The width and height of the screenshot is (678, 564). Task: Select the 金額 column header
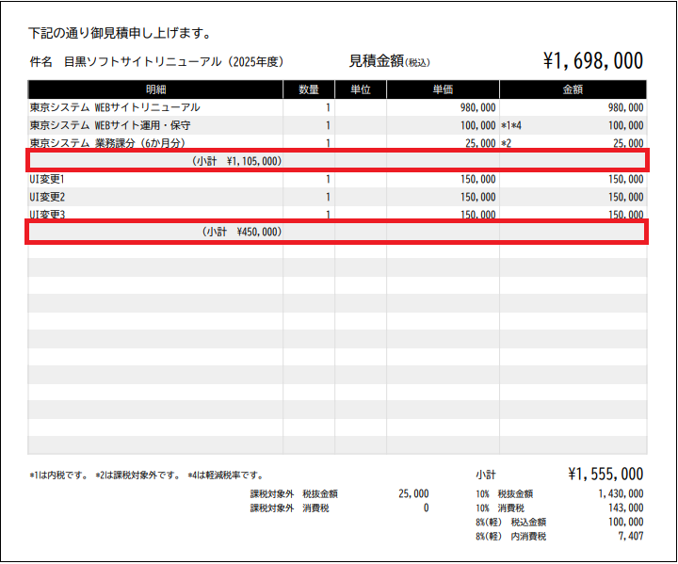(573, 89)
